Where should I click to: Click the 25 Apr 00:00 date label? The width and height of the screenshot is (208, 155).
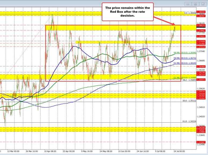[69, 151]
